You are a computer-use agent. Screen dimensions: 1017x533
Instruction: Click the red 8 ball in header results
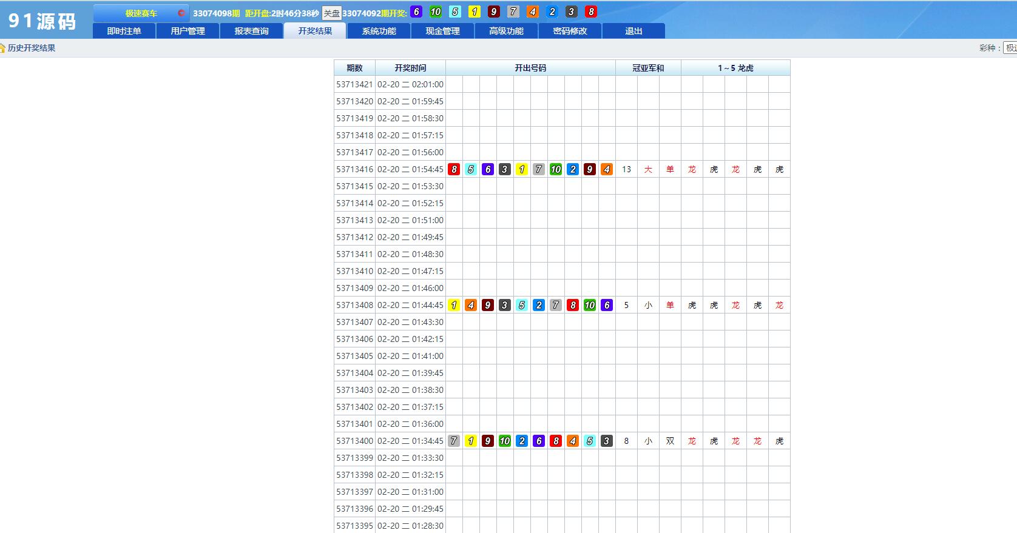(591, 12)
